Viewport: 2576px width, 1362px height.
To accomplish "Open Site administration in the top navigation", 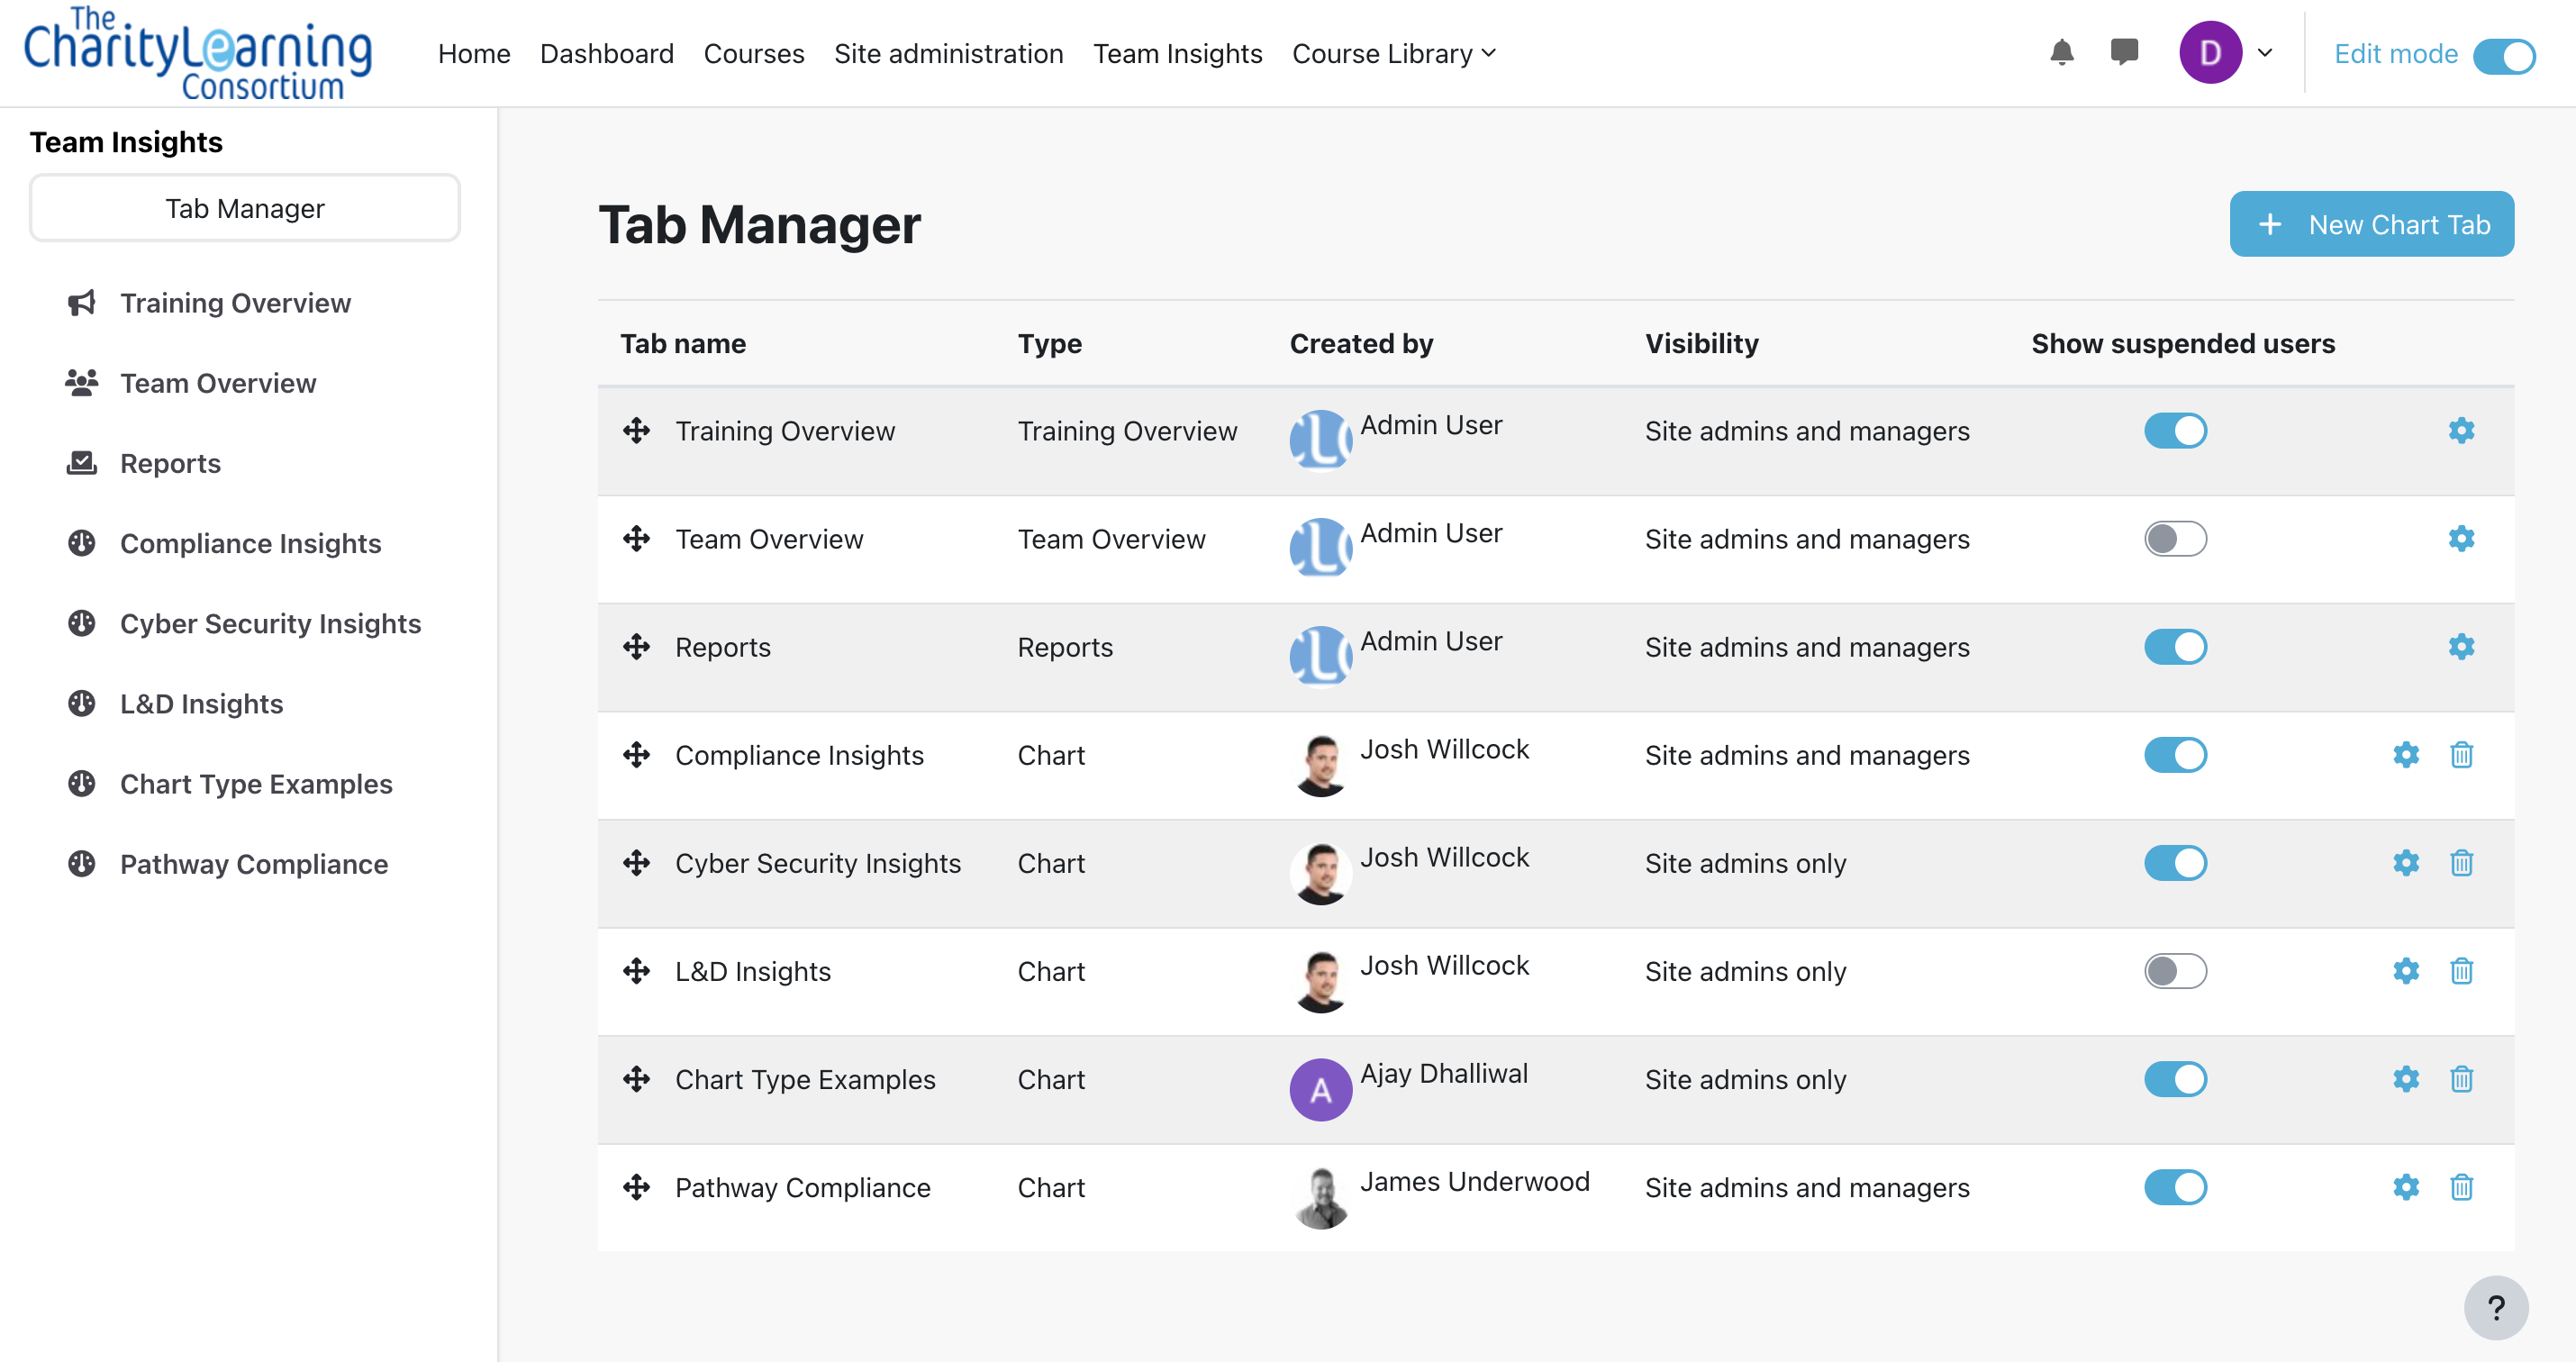I will (x=948, y=53).
